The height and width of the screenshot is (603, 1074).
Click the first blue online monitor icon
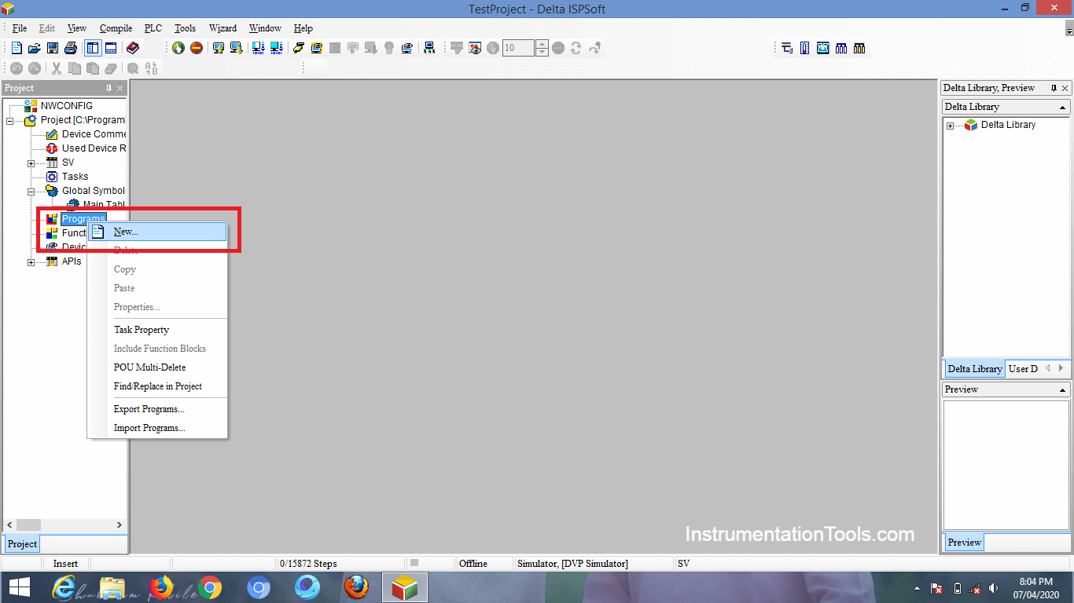pyautogui.click(x=258, y=48)
